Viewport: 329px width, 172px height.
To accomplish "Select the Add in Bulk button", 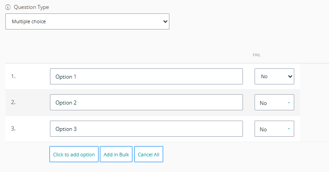I will (x=116, y=154).
